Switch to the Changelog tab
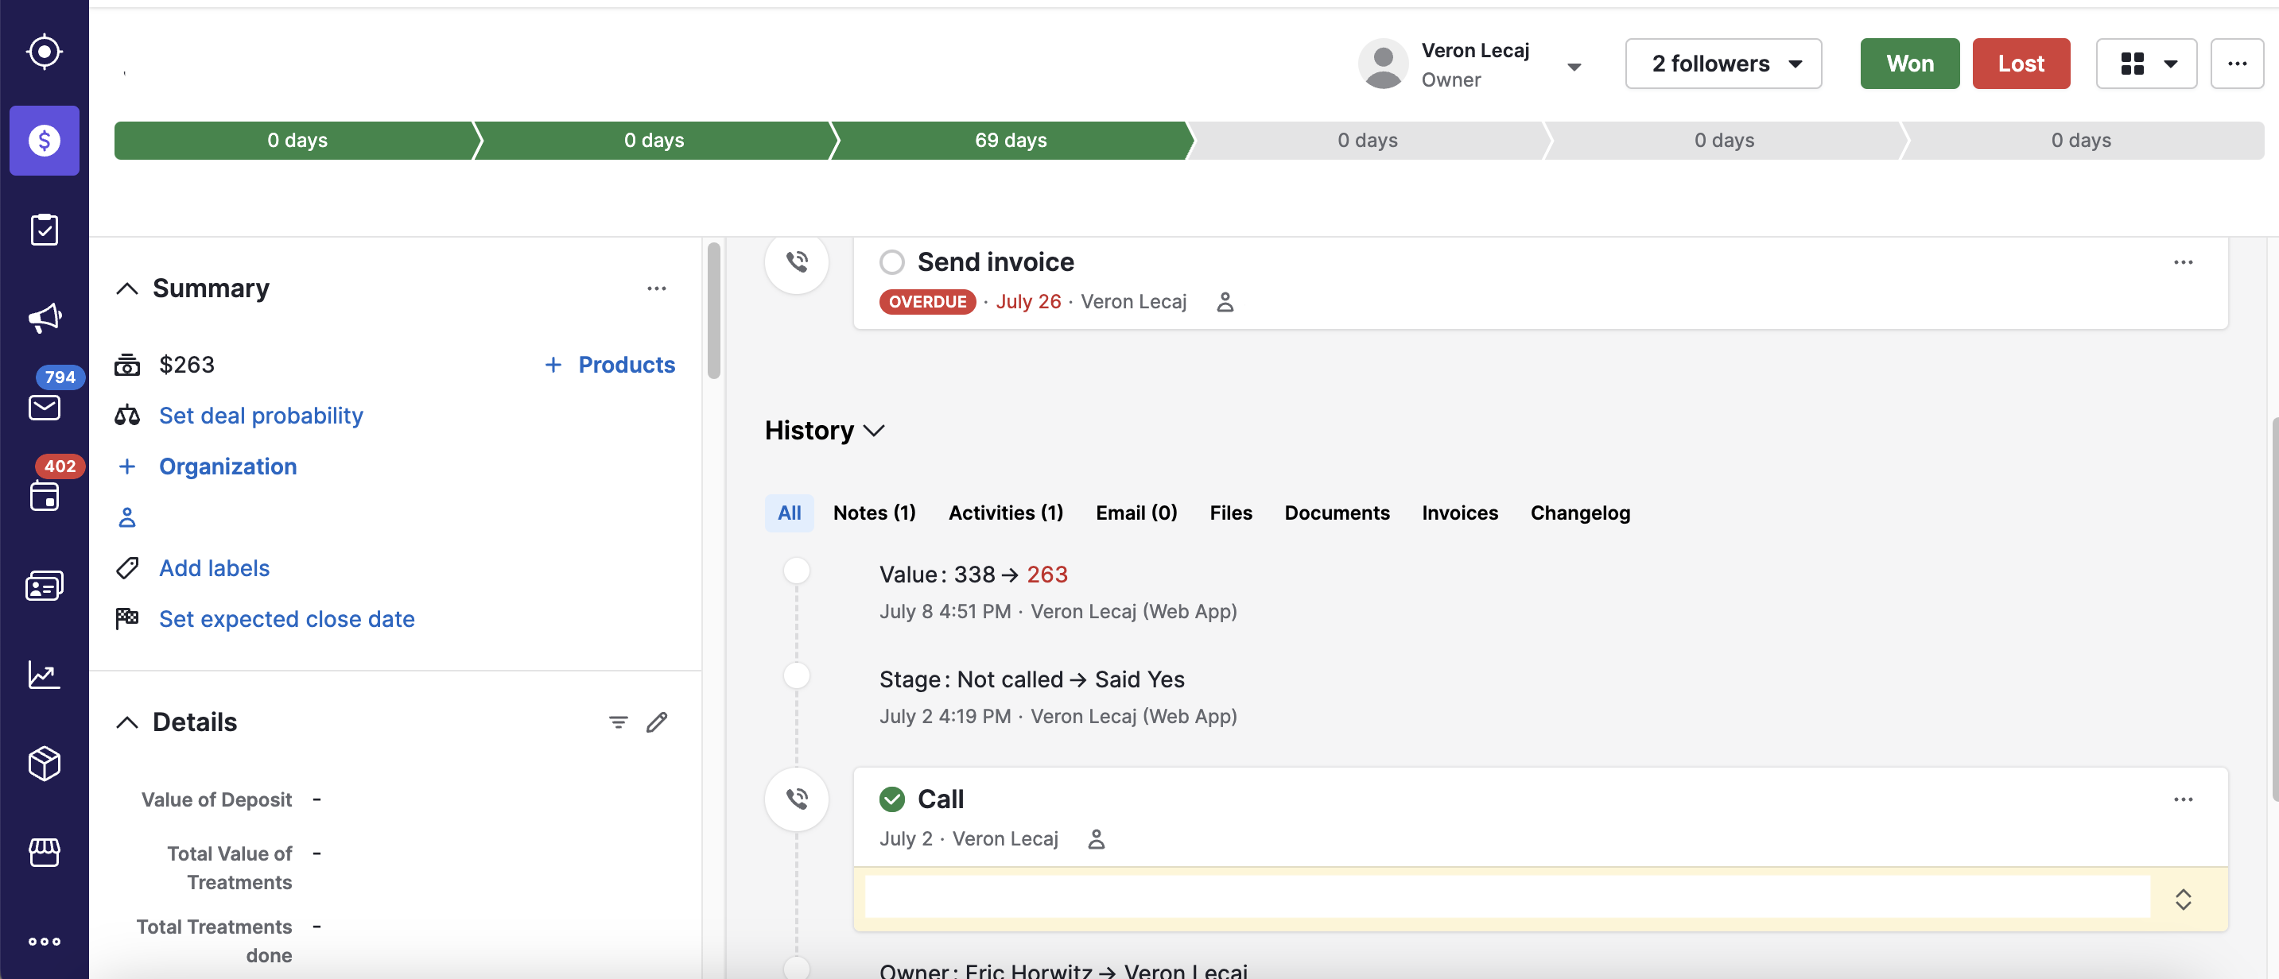This screenshot has height=979, width=2279. click(1579, 513)
